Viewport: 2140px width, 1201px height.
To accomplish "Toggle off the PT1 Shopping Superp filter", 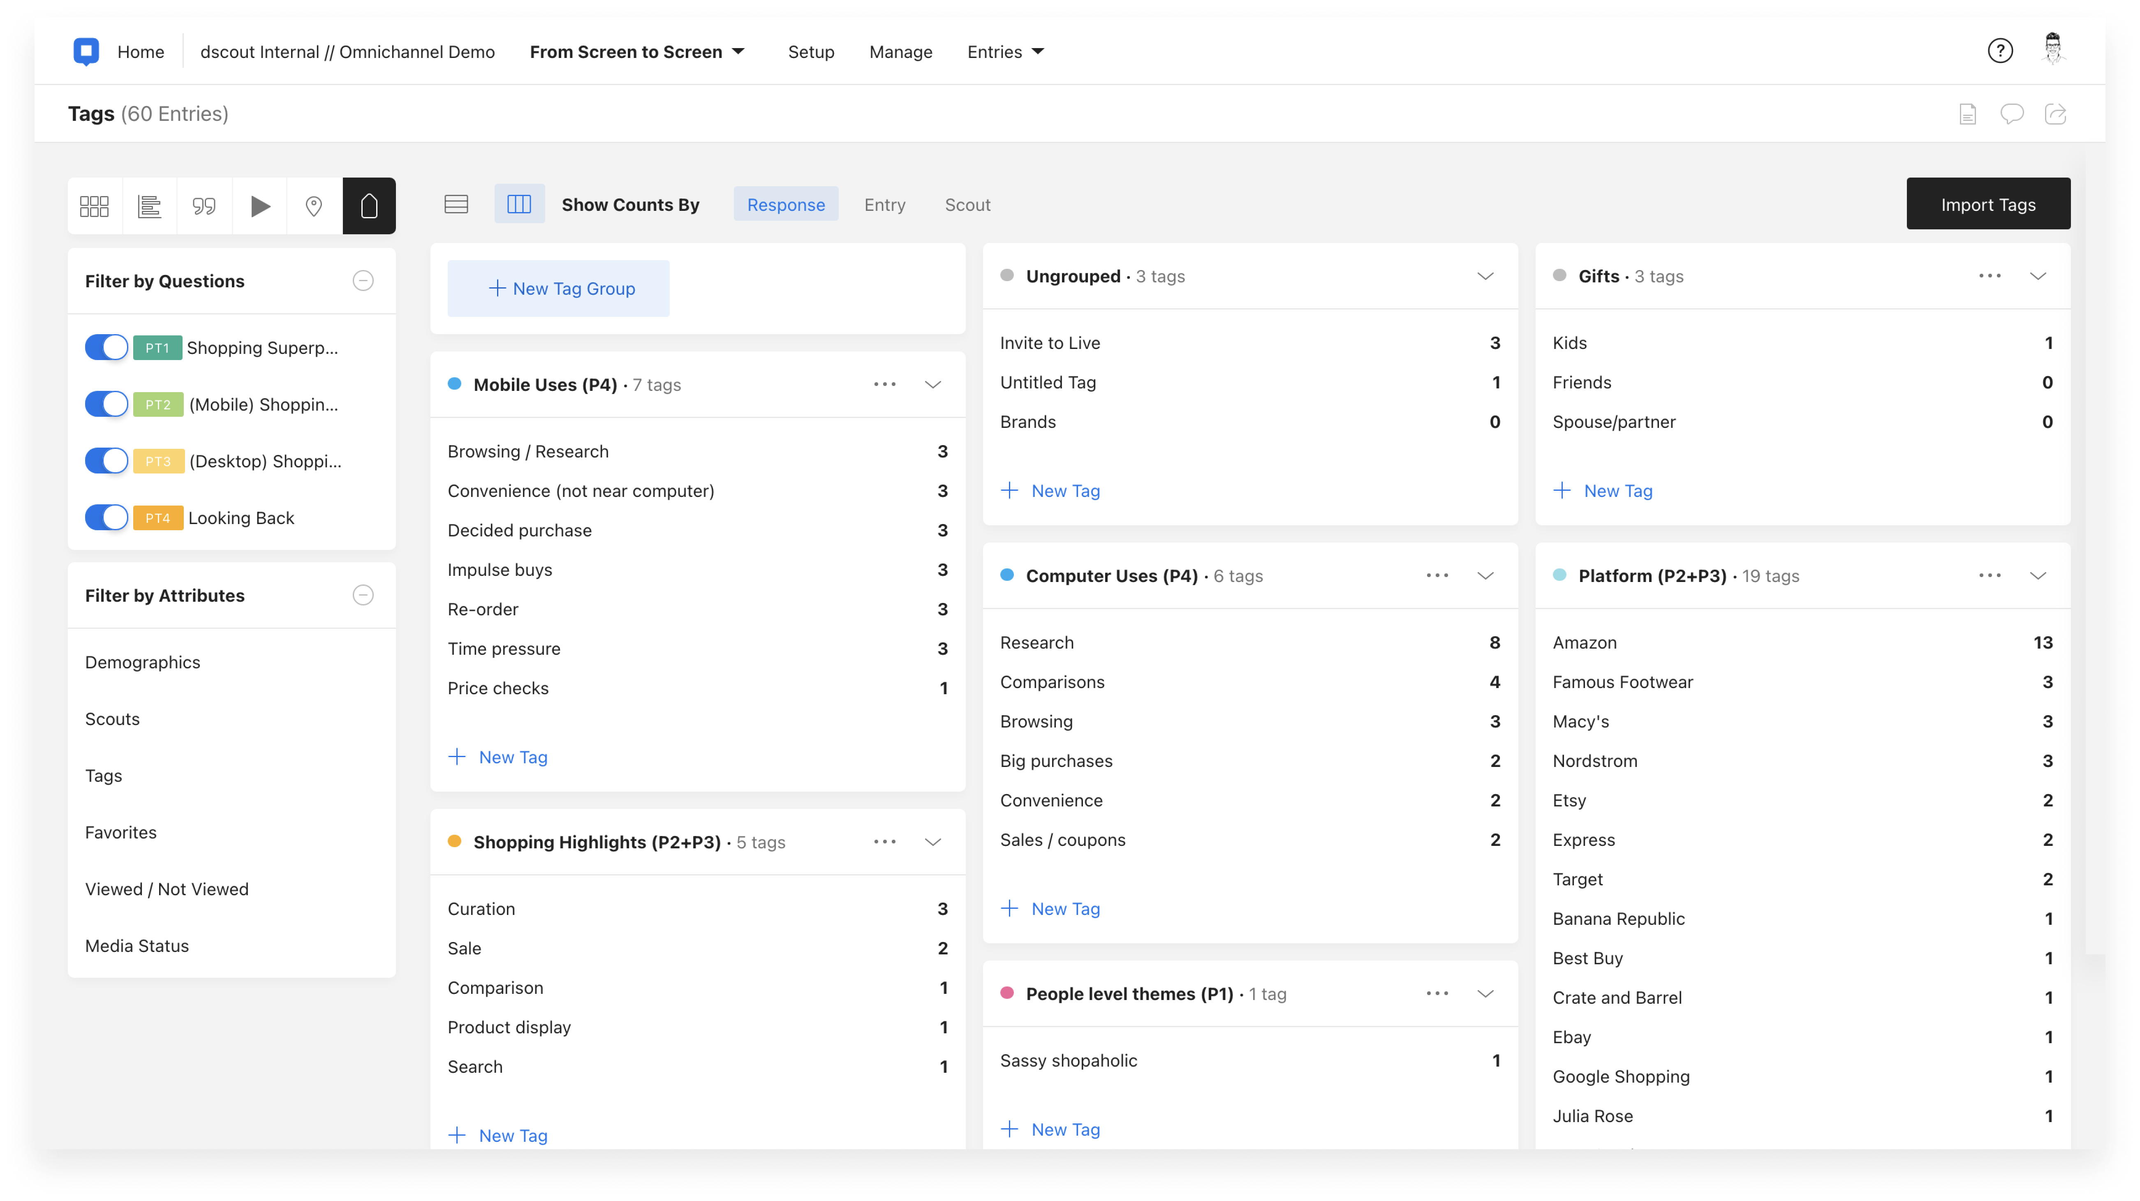I will click(106, 347).
